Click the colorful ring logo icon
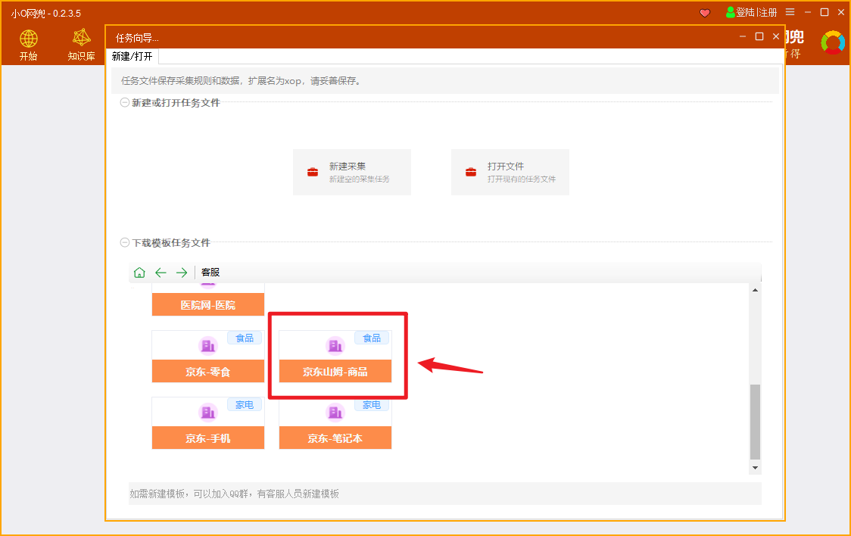The width and height of the screenshot is (851, 536). click(833, 43)
